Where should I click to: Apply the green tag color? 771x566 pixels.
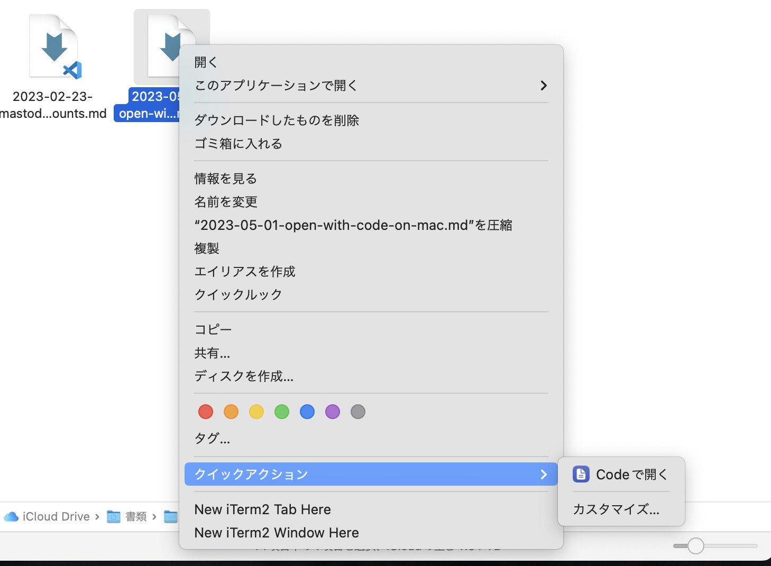[282, 412]
